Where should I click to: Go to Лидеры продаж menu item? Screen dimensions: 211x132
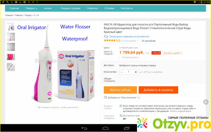click(70, 8)
